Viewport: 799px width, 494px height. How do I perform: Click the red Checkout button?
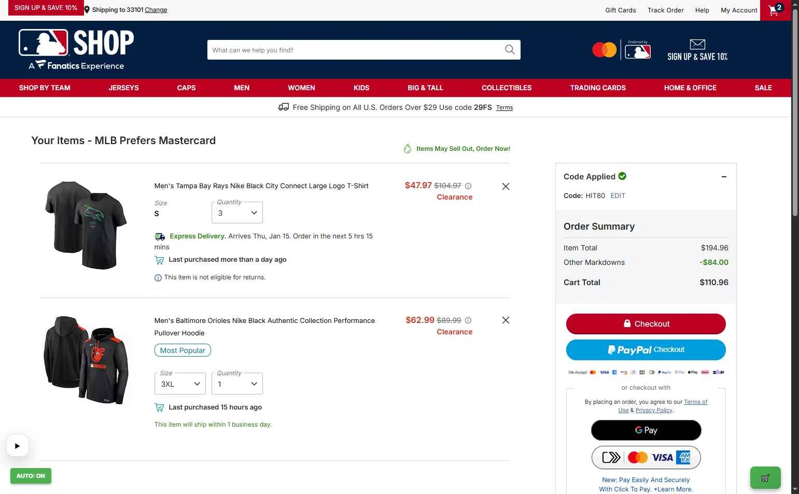(x=646, y=324)
